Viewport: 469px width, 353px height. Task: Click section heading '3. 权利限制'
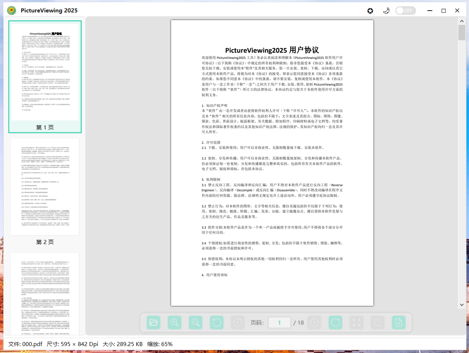(211, 180)
